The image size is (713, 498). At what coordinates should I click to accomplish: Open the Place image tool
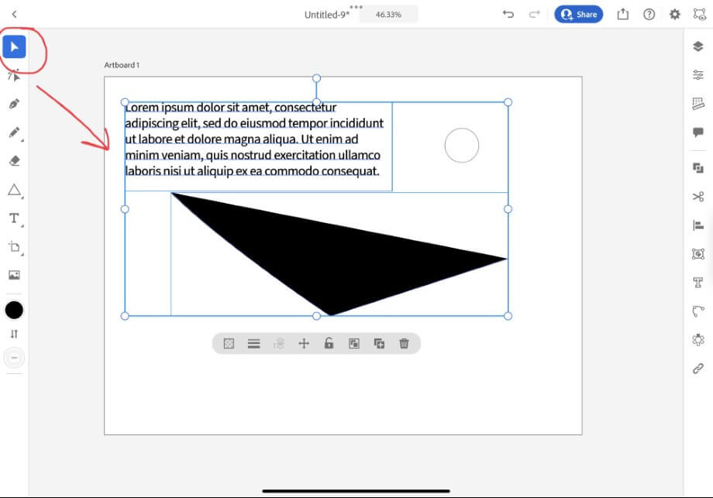pos(14,275)
